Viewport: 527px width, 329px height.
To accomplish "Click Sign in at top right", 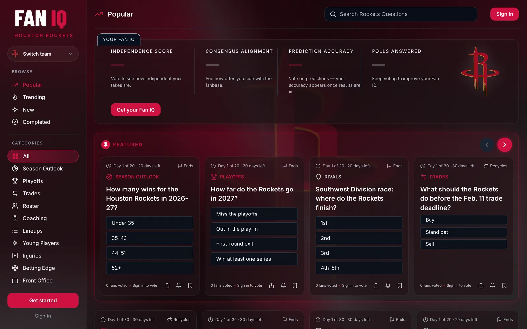I will [x=504, y=14].
